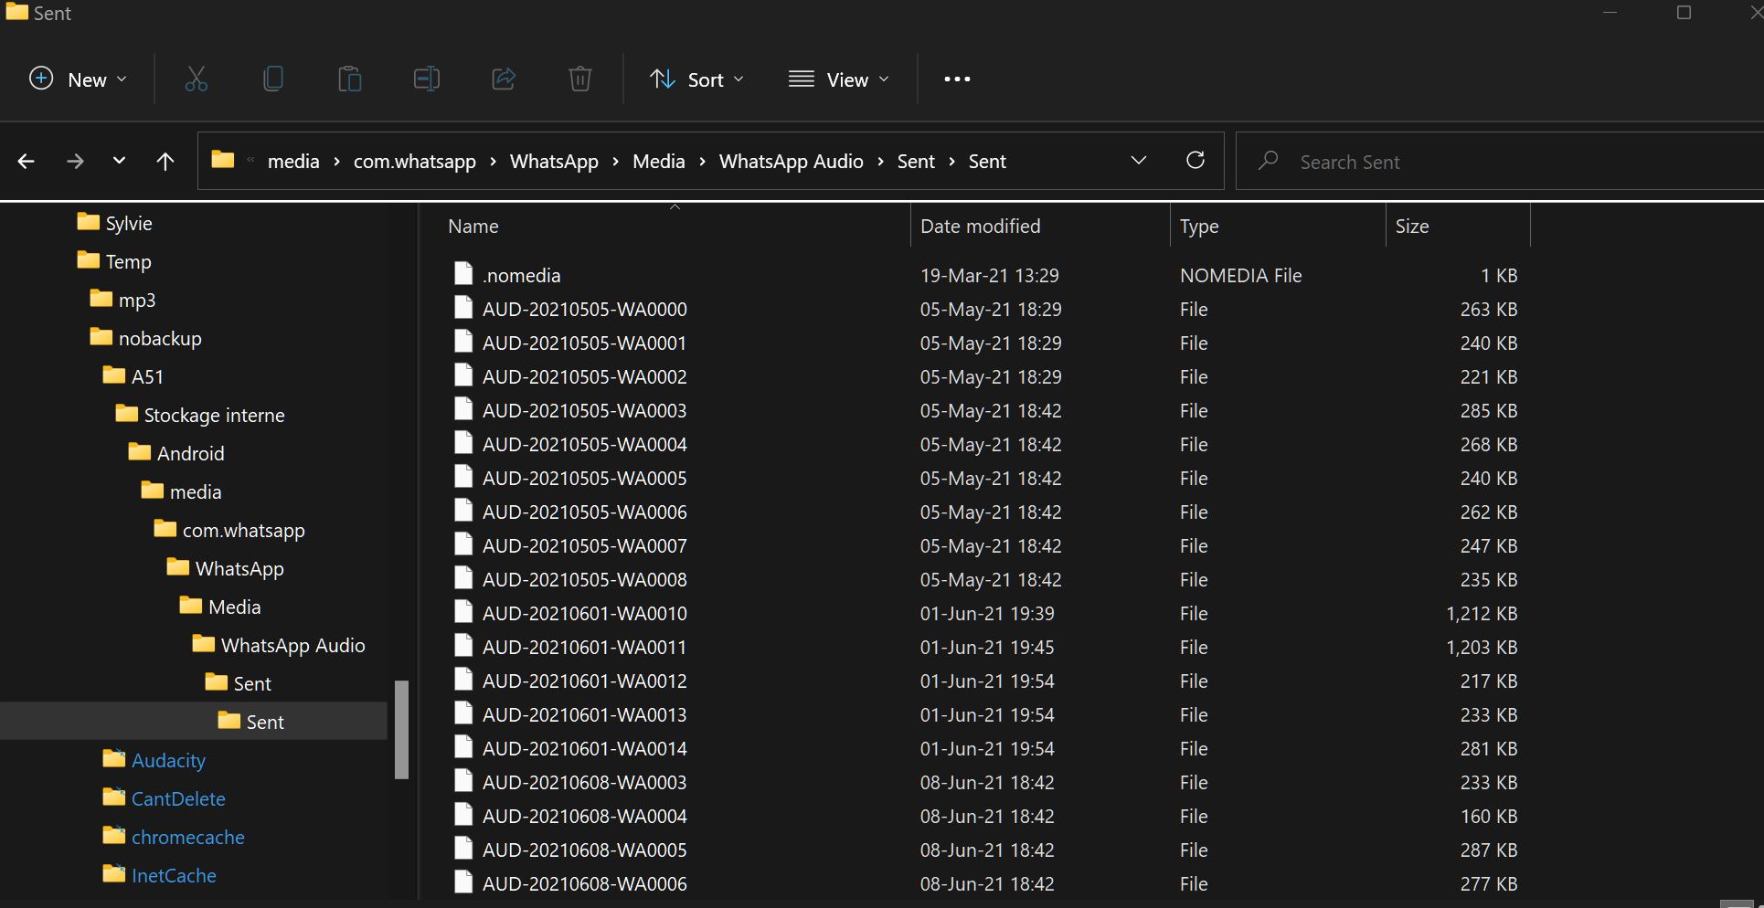The height and width of the screenshot is (908, 1764).
Task: Click the Delete trash can icon
Action: tap(580, 79)
